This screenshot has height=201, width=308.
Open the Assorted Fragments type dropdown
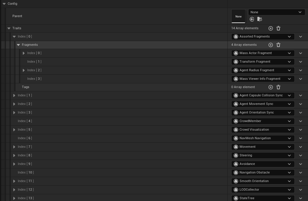click(x=263, y=36)
